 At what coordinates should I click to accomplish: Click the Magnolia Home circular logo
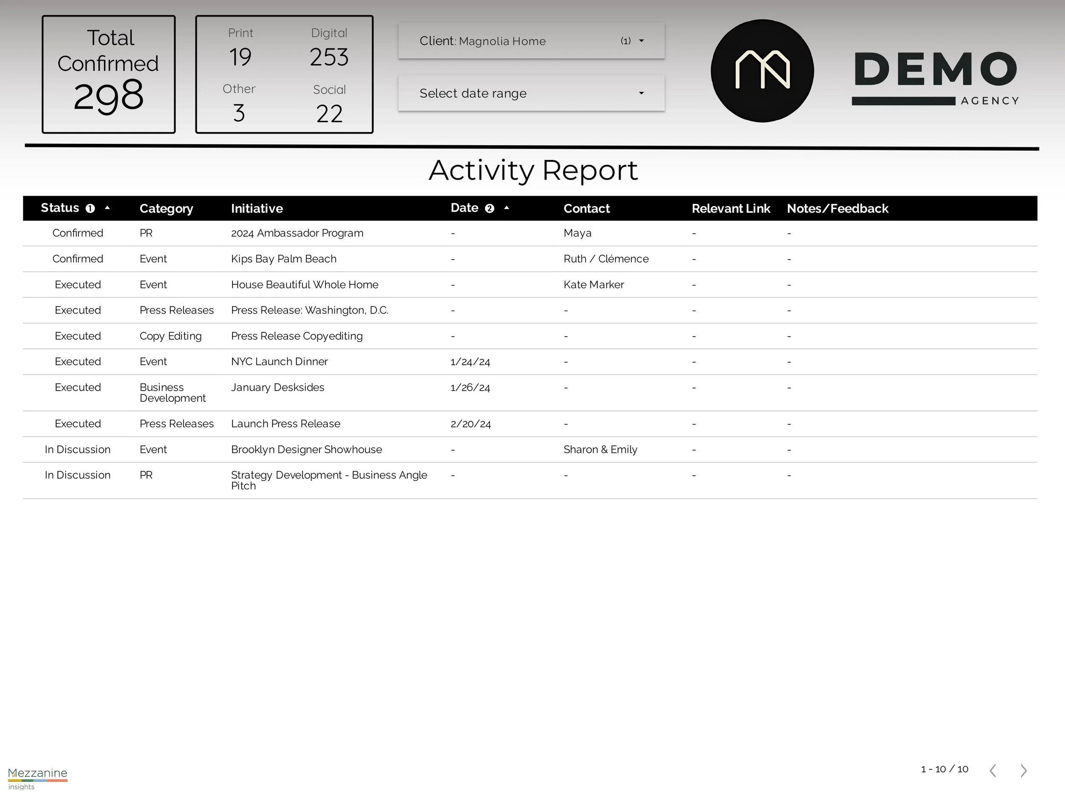point(762,71)
